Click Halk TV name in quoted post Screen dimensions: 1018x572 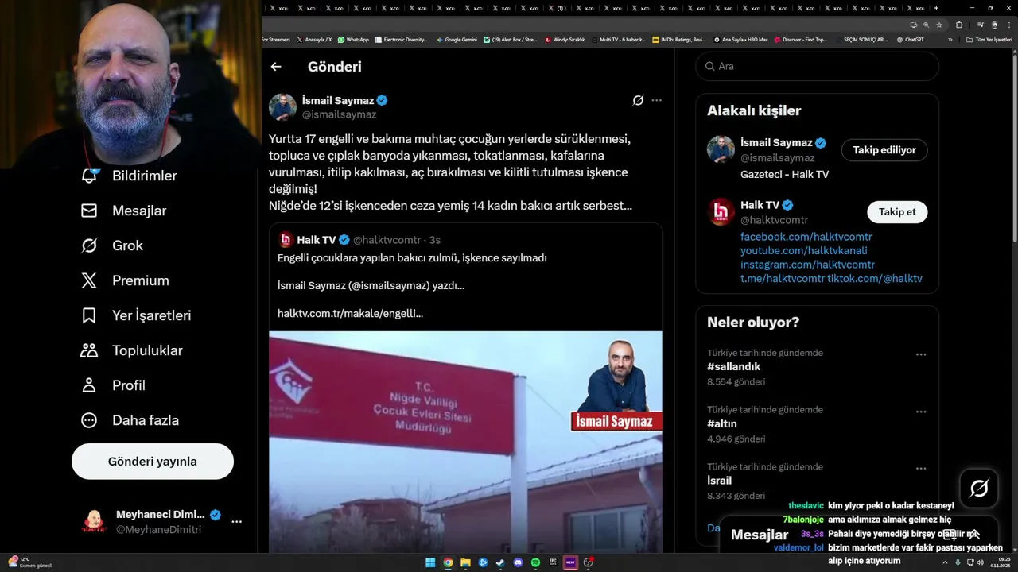[317, 240]
